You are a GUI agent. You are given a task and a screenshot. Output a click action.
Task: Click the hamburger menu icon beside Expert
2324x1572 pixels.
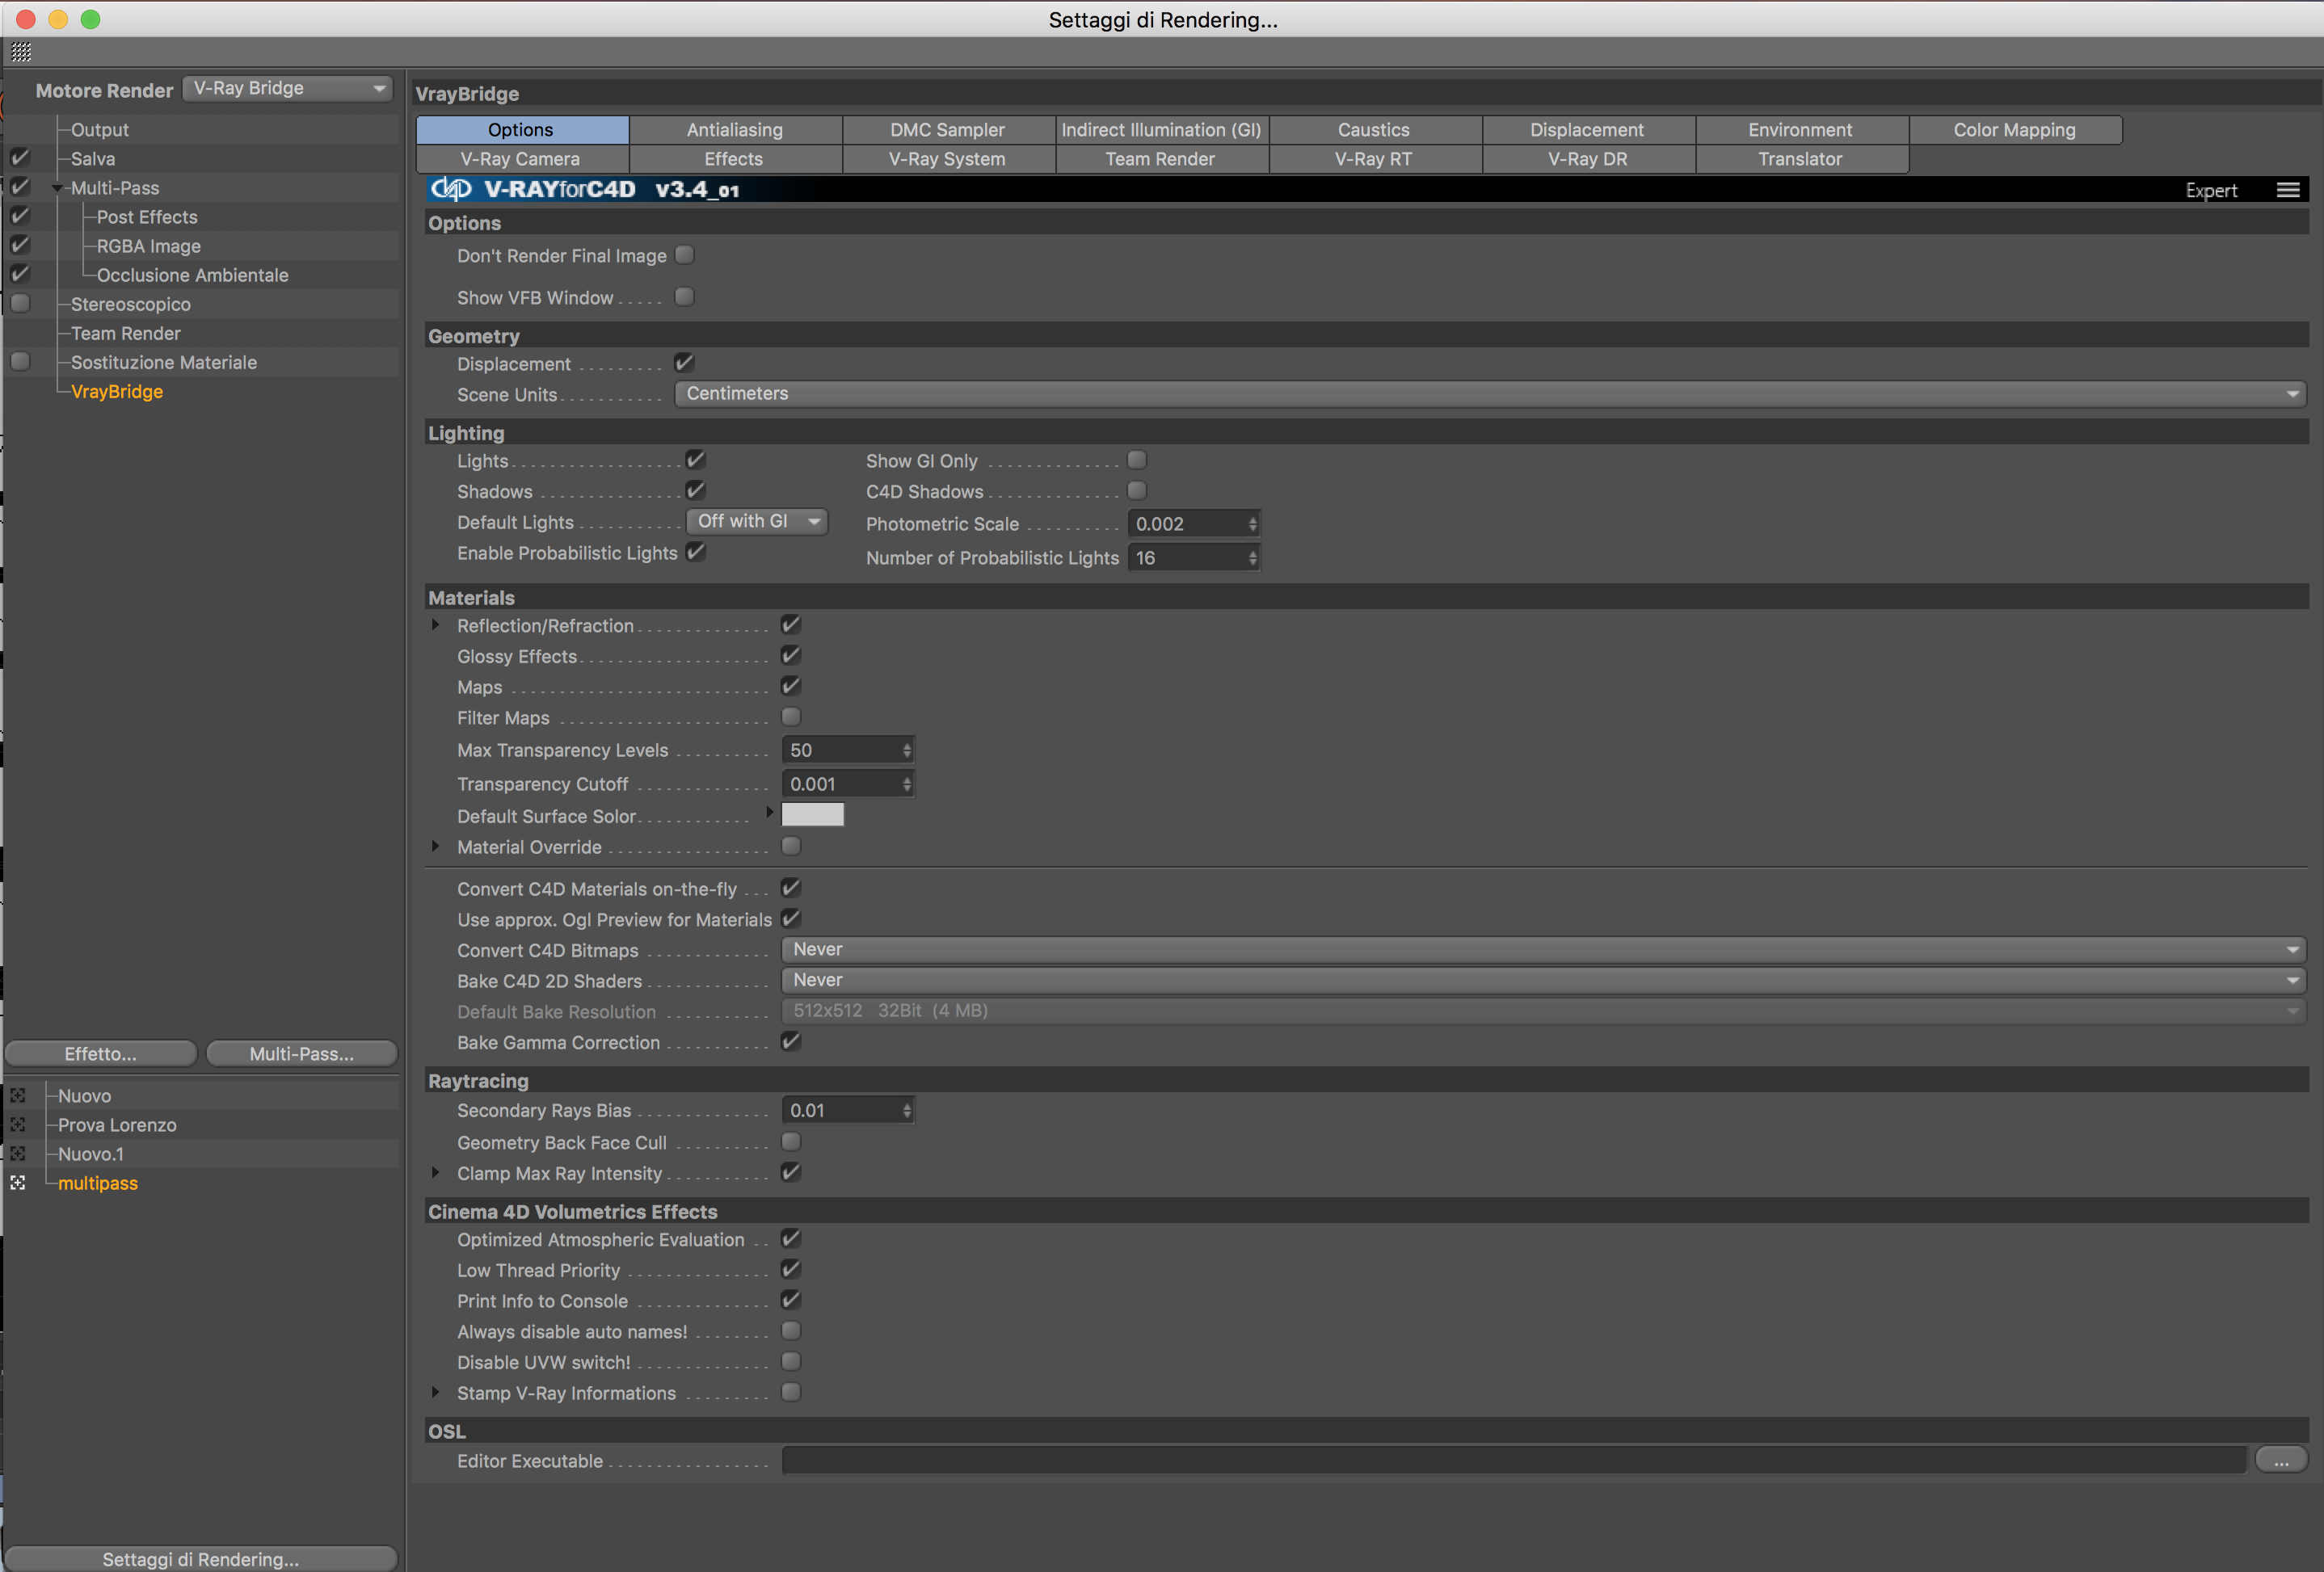click(2287, 190)
